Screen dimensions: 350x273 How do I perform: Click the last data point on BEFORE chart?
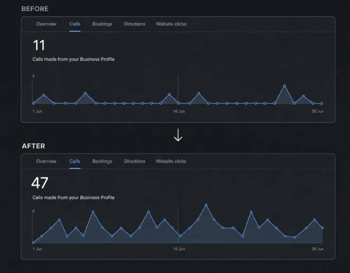[x=322, y=104]
